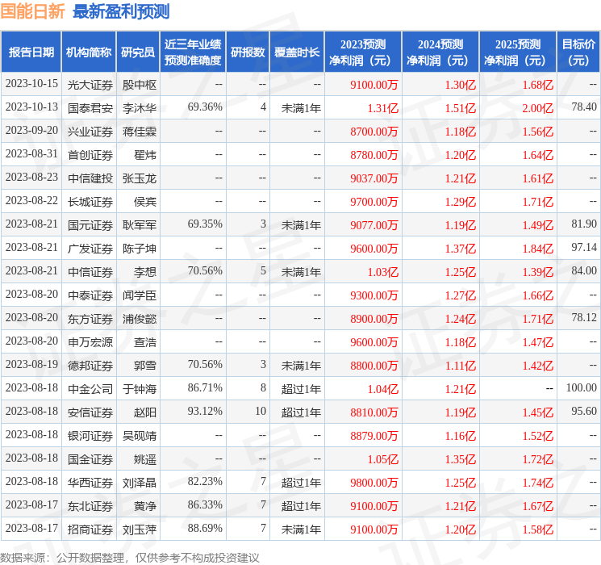This screenshot has width=601, height=565.
Task: Click the 最新盈利预测 title text
Action: click(x=121, y=11)
